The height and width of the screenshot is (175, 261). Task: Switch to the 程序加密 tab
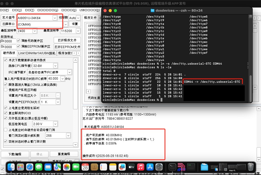[65, 53]
